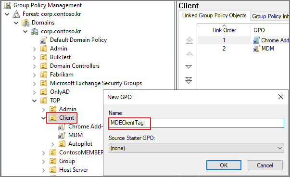Click the GPO Name input field
This screenshot has width=290, height=177.
(196, 123)
